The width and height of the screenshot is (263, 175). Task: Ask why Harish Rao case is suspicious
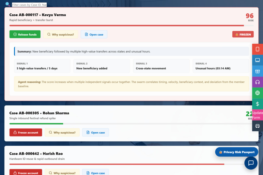tap(62, 172)
